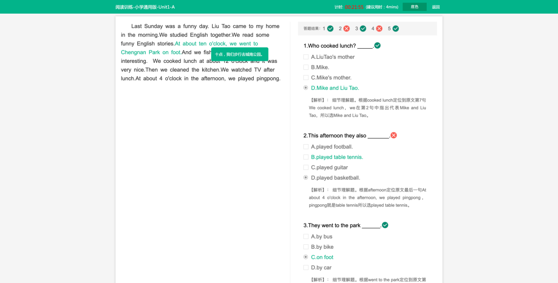The width and height of the screenshot is (558, 283).
Task: Click the green check icon for result 3
Action: point(363,29)
